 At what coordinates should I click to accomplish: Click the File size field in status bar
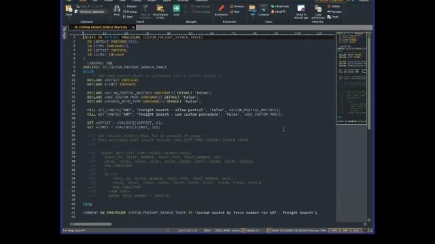[x=317, y=230]
